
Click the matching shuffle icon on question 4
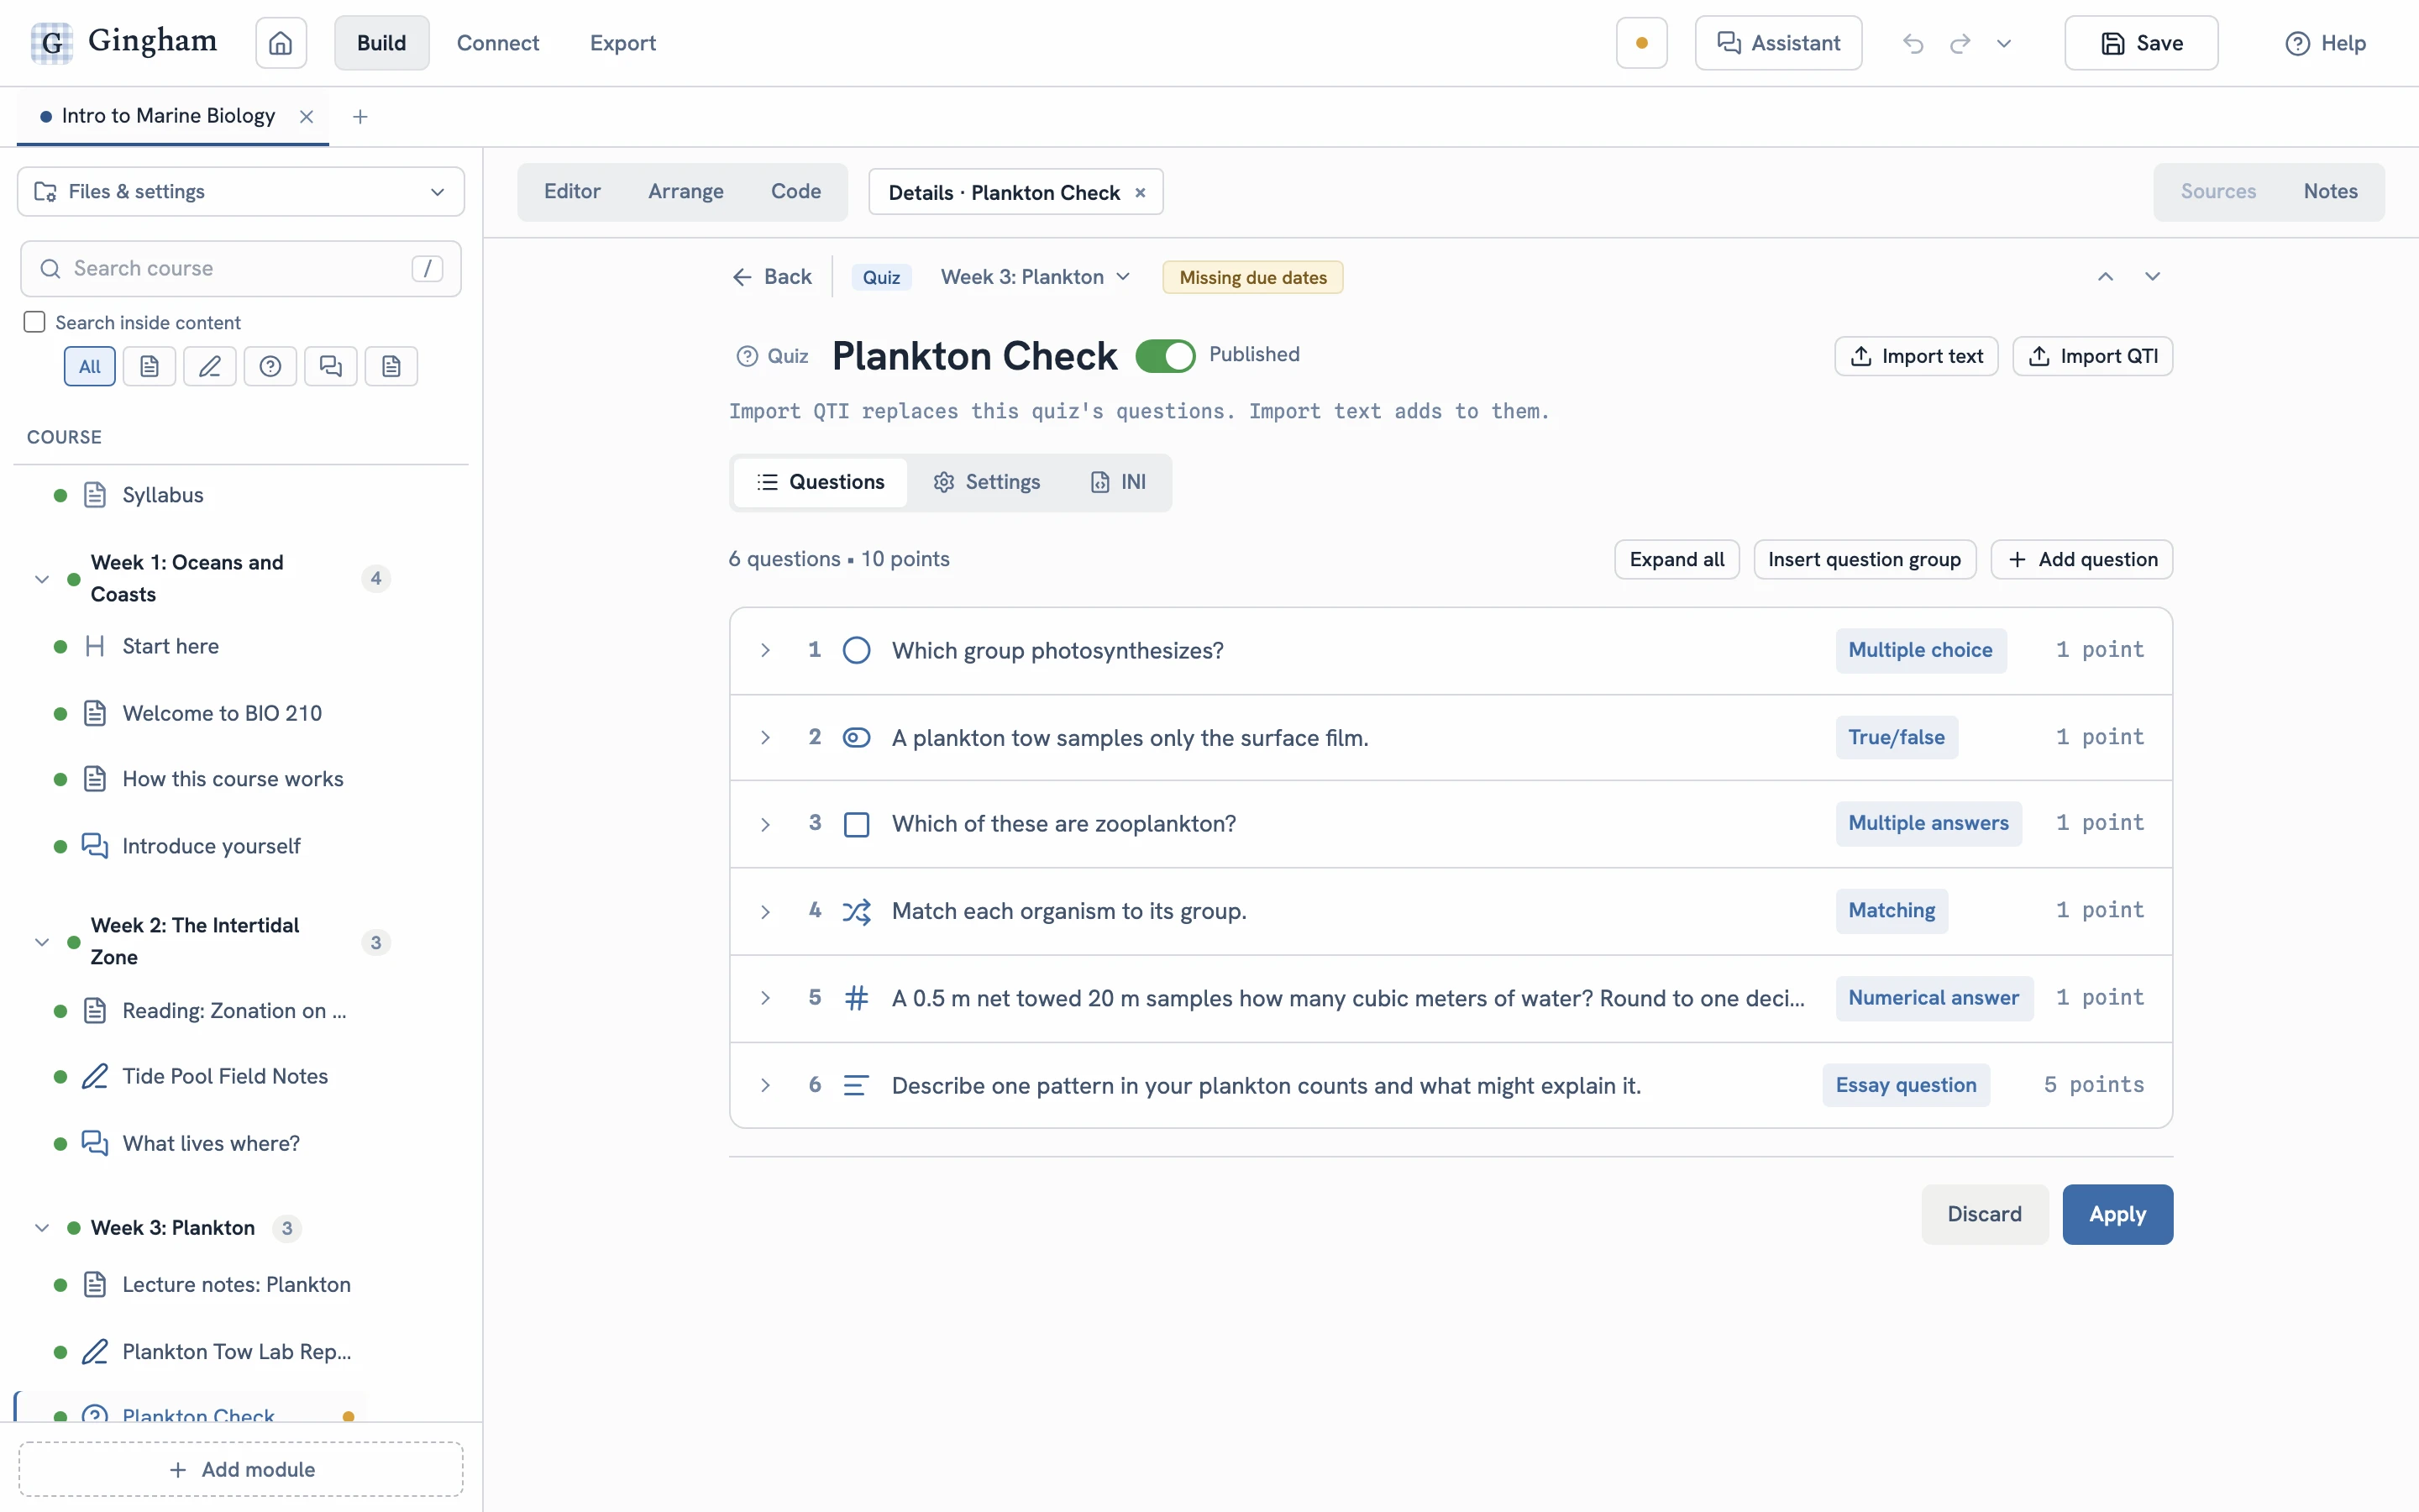pyautogui.click(x=856, y=911)
